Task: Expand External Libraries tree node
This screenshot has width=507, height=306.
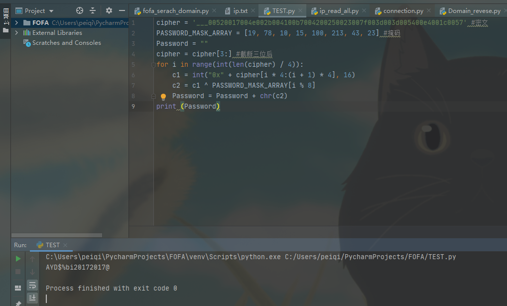Action: click(16, 33)
